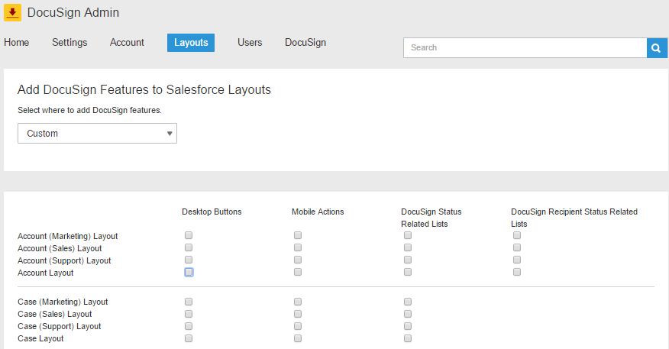Enable Recipient Status Related Lists for Account (Marketing) Layout

coord(517,235)
